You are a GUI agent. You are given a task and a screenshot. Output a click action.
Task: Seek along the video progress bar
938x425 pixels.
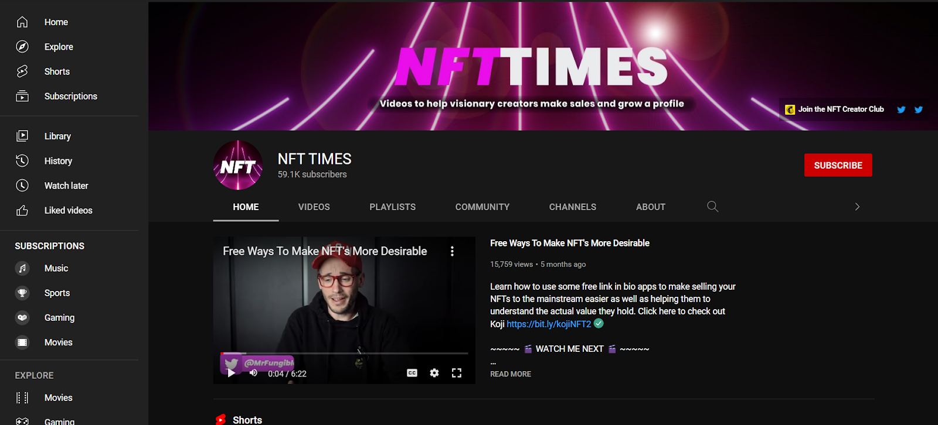(x=344, y=354)
